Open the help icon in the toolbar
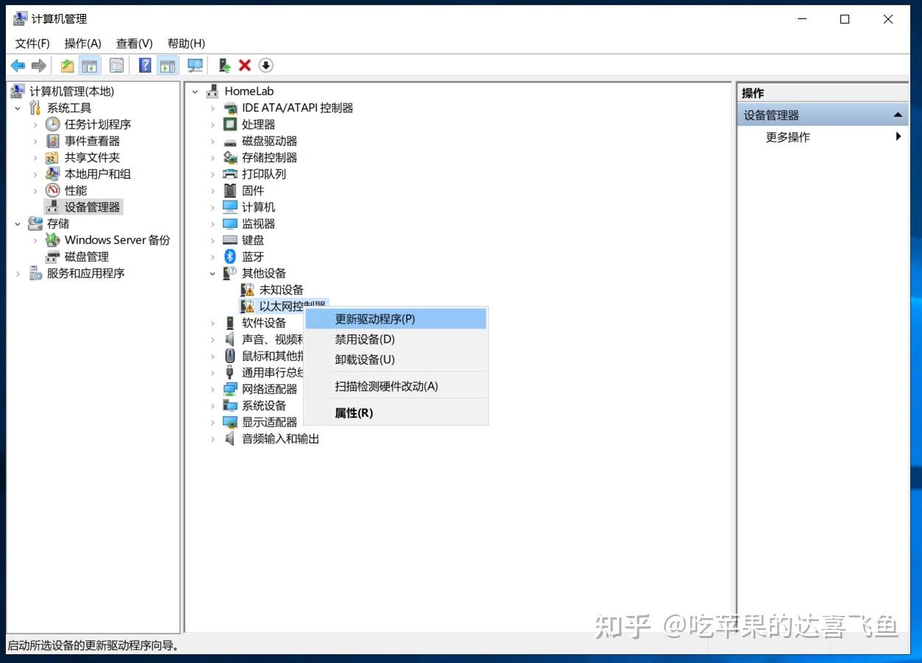The height and width of the screenshot is (663, 922). (x=144, y=65)
